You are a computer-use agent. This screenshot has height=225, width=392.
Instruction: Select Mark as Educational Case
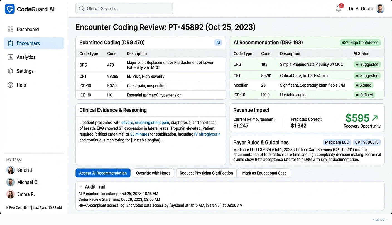coord(264,173)
